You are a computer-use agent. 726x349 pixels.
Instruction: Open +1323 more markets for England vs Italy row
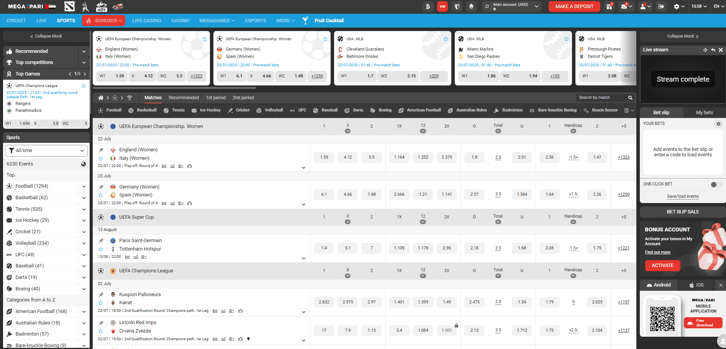(623, 157)
